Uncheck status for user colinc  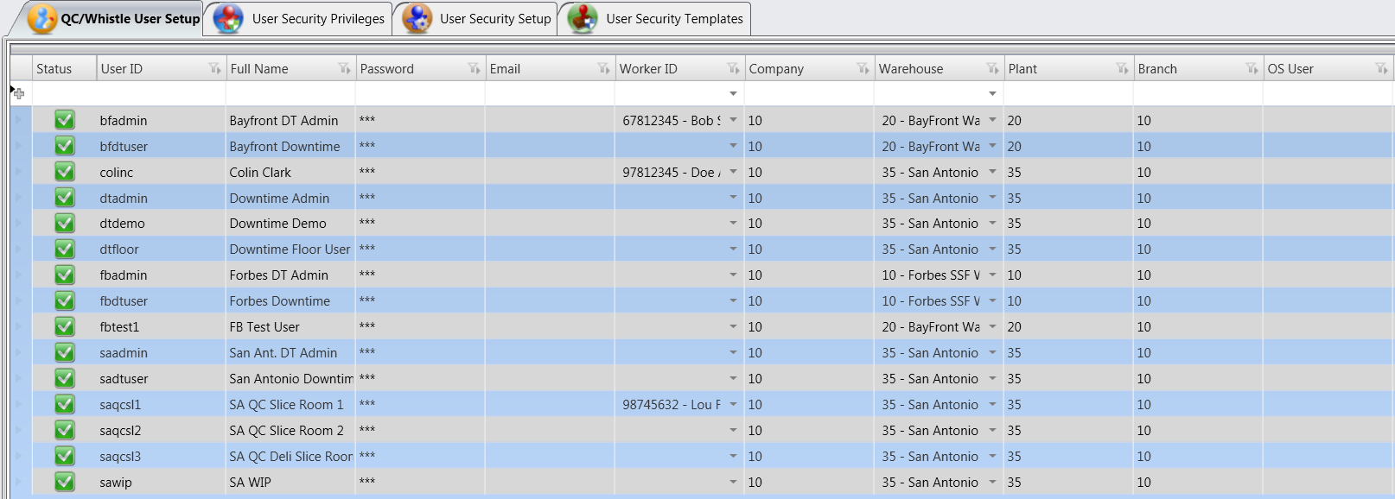pos(65,172)
